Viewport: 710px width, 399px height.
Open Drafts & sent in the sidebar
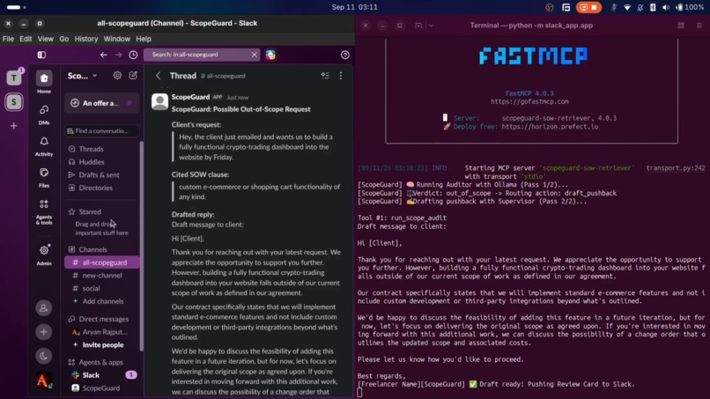click(x=100, y=174)
